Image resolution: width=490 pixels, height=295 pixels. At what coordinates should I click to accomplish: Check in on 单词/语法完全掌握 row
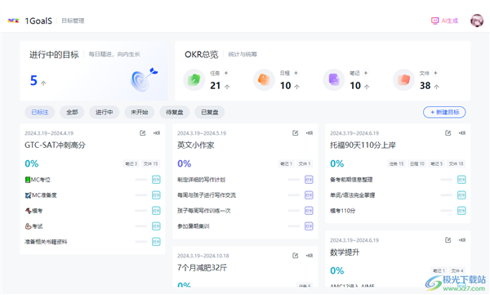pyautogui.click(x=461, y=195)
